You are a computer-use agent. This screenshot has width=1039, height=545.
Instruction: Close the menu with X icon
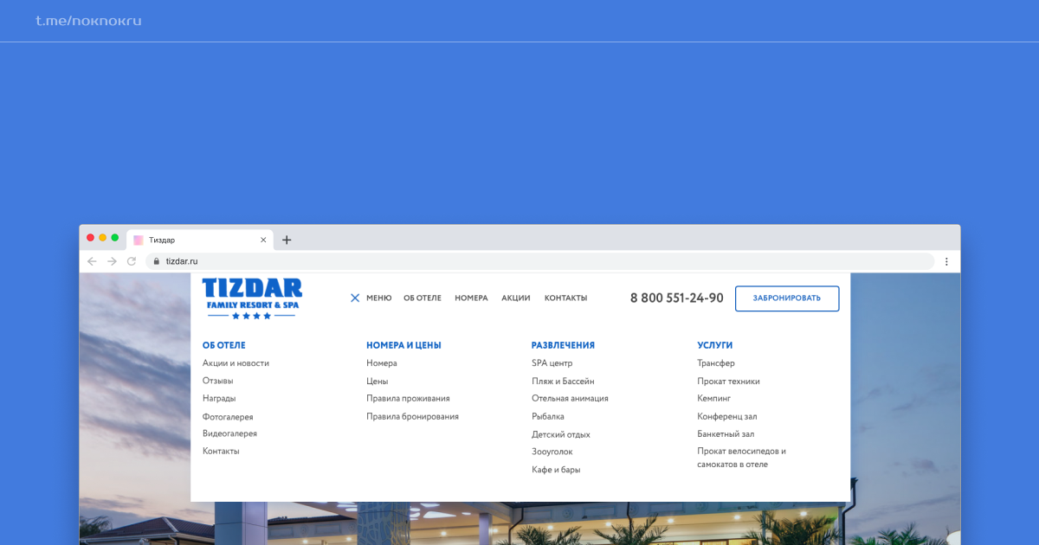click(x=355, y=298)
